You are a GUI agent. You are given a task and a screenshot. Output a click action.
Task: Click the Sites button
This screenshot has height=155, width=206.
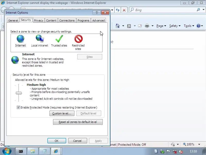pos(90,57)
